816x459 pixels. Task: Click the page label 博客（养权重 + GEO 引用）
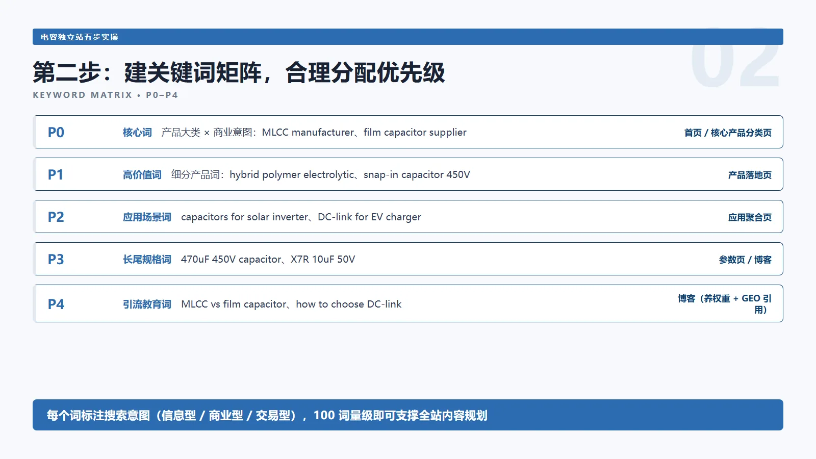point(725,304)
